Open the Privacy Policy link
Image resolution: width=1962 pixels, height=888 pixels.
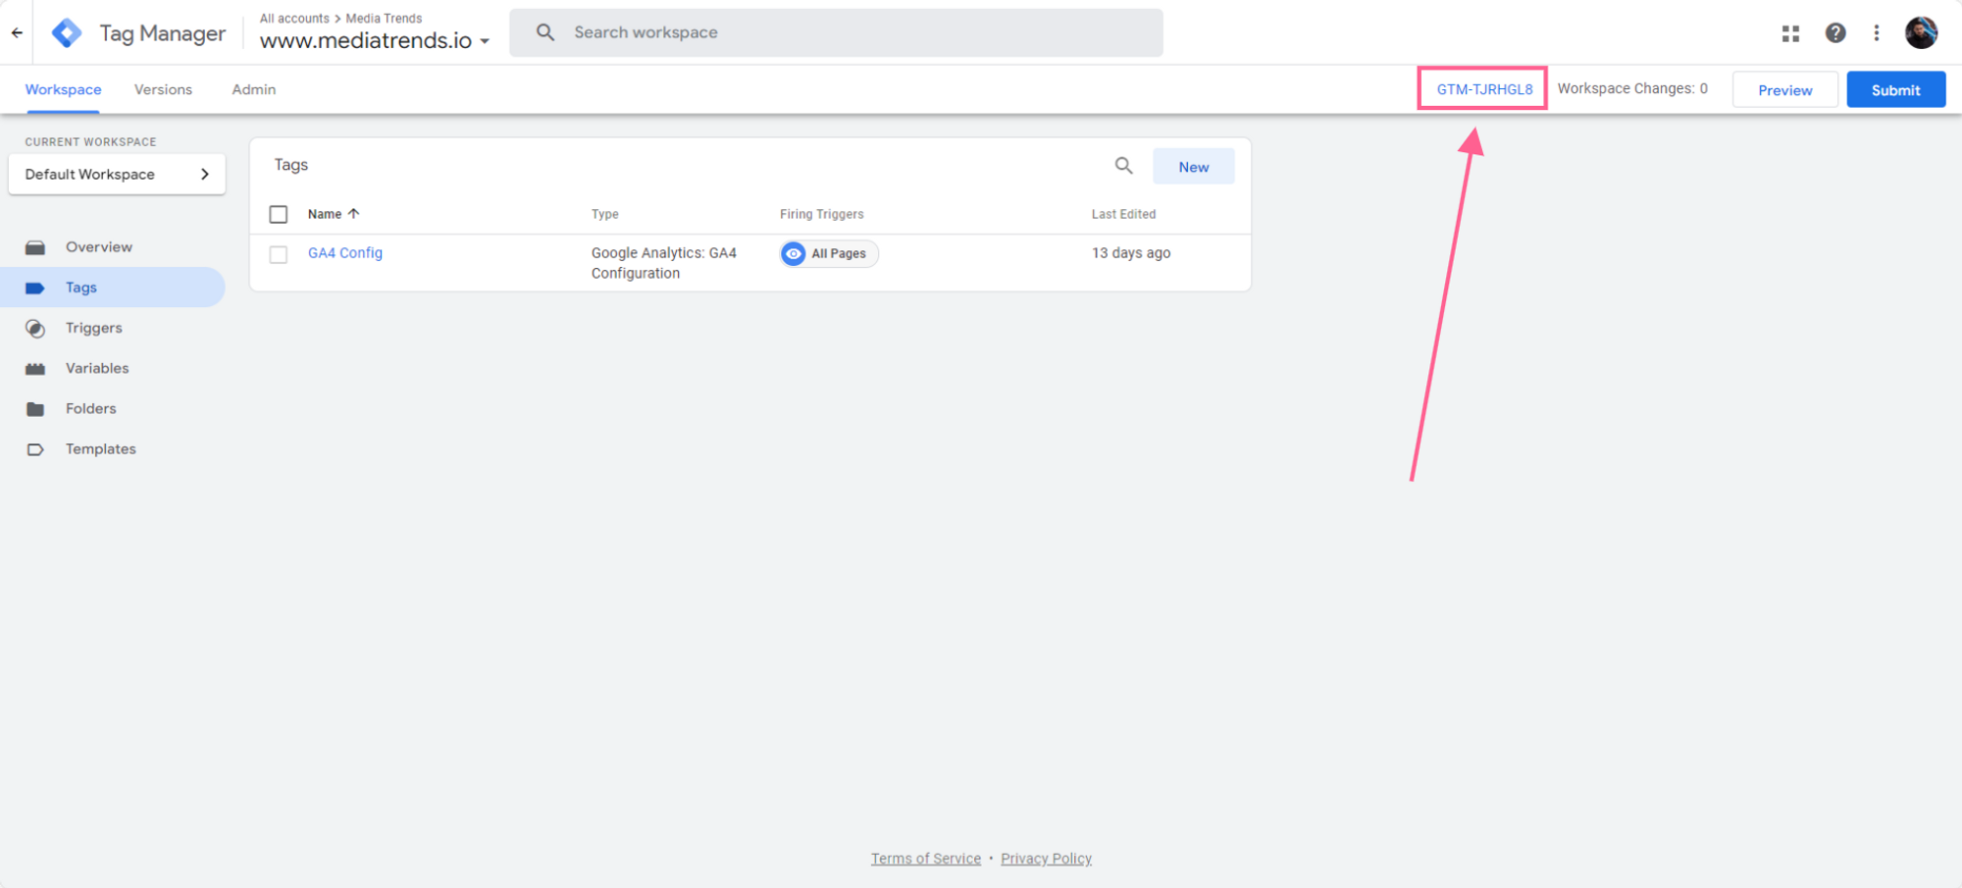click(1046, 859)
